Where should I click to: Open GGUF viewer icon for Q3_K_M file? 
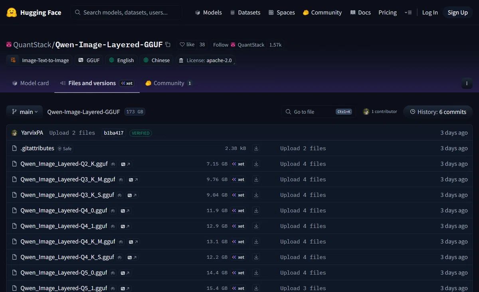(x=133, y=180)
